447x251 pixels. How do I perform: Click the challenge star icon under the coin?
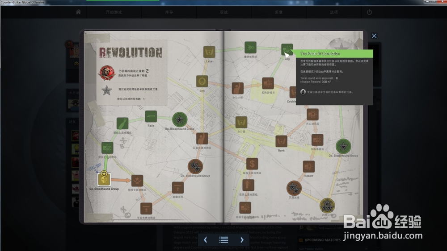pyautogui.click(x=107, y=91)
